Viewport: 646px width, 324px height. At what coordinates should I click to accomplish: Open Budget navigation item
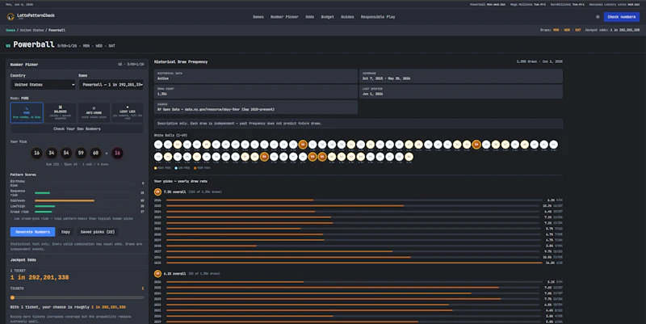pos(328,17)
